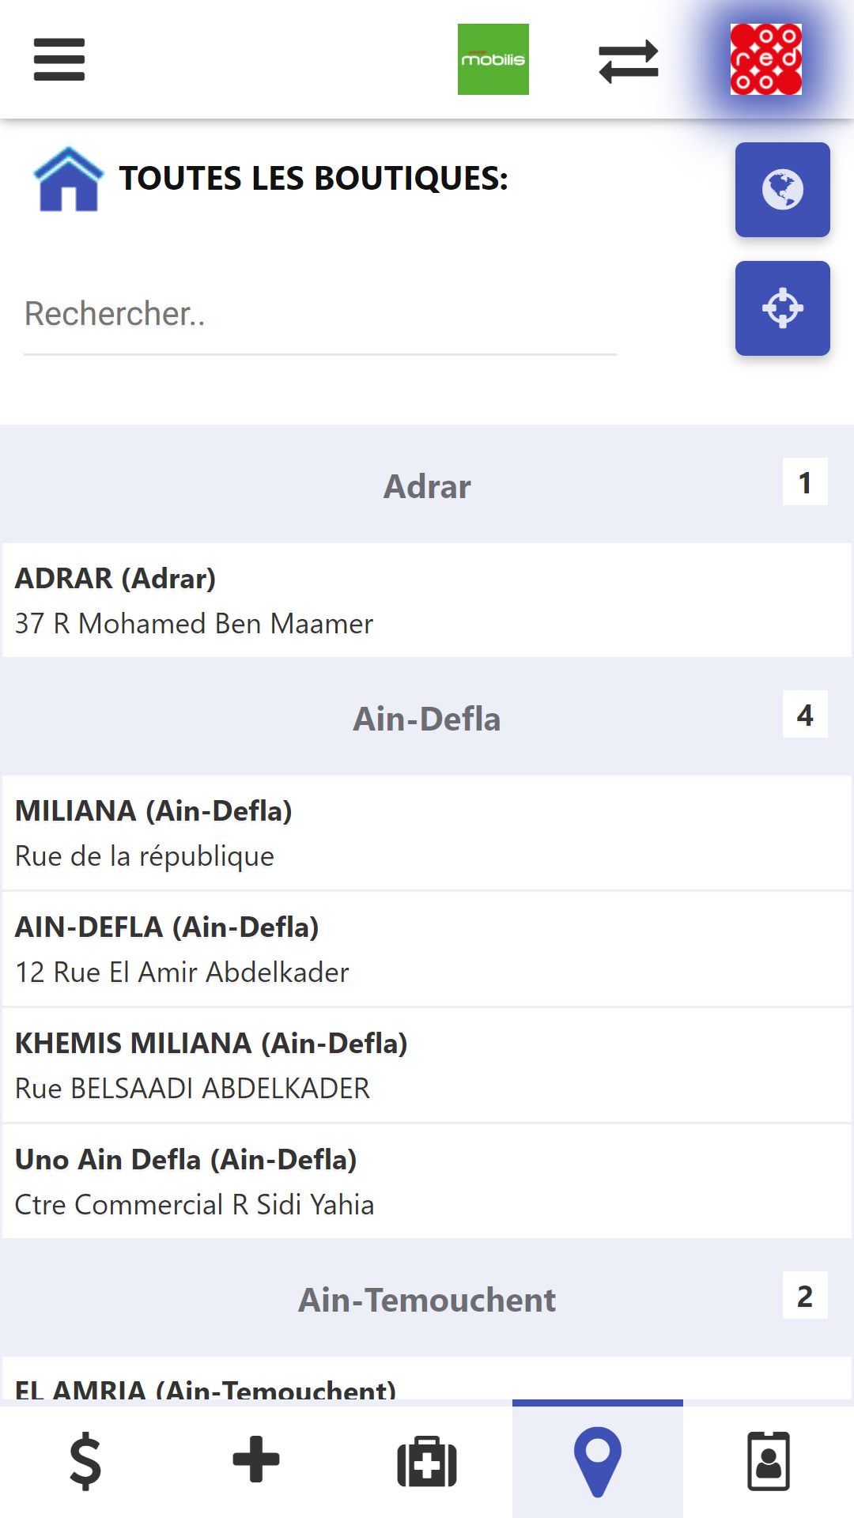Viewport: 854px width, 1518px height.
Task: Select the MILIANA boutique on Rue de la république
Action: [427, 833]
